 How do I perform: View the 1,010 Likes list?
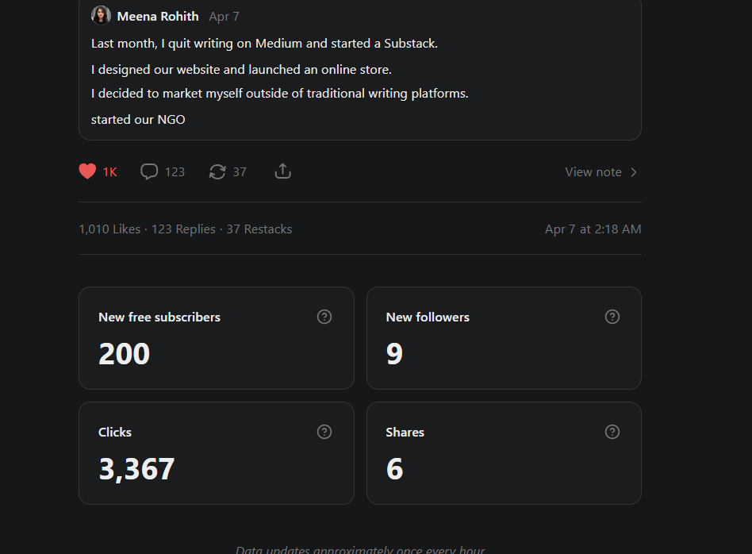click(x=109, y=229)
